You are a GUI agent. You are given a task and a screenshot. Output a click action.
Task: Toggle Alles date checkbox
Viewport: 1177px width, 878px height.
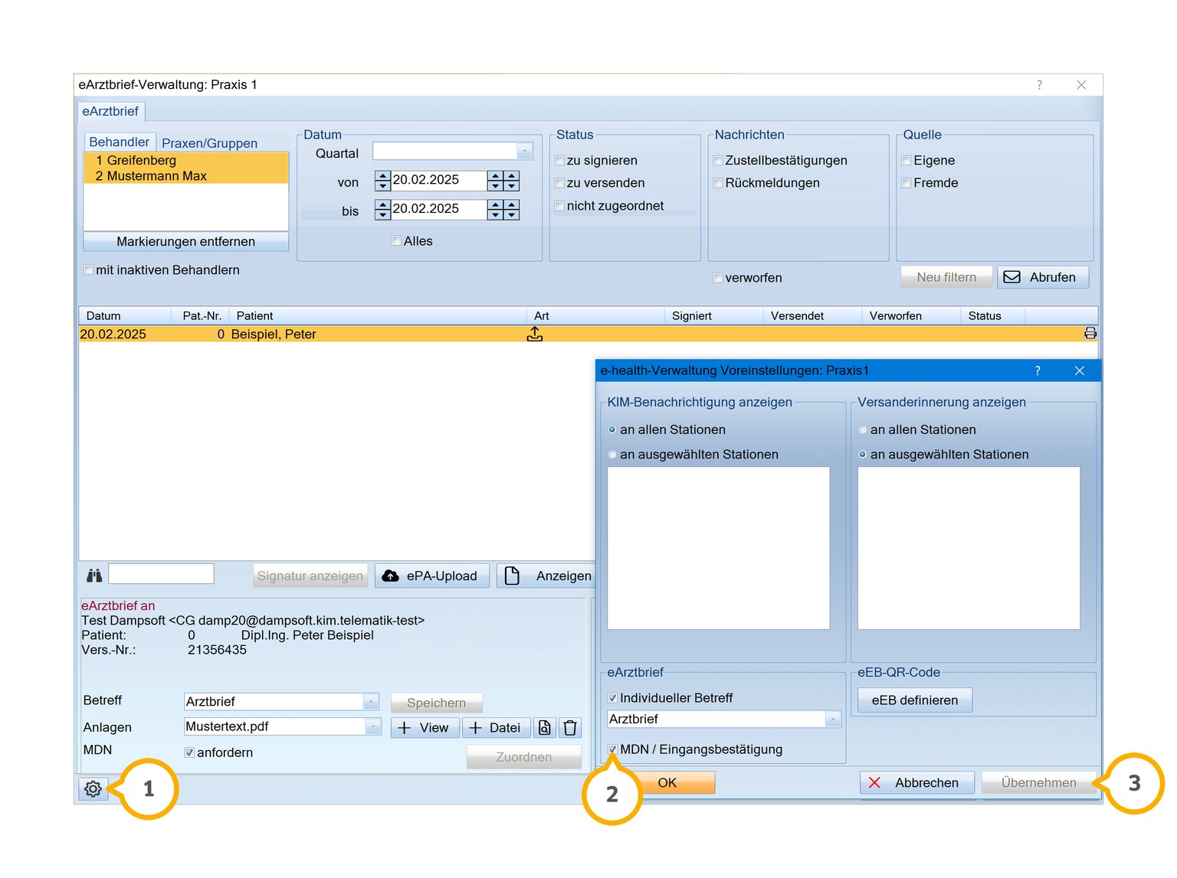(396, 241)
